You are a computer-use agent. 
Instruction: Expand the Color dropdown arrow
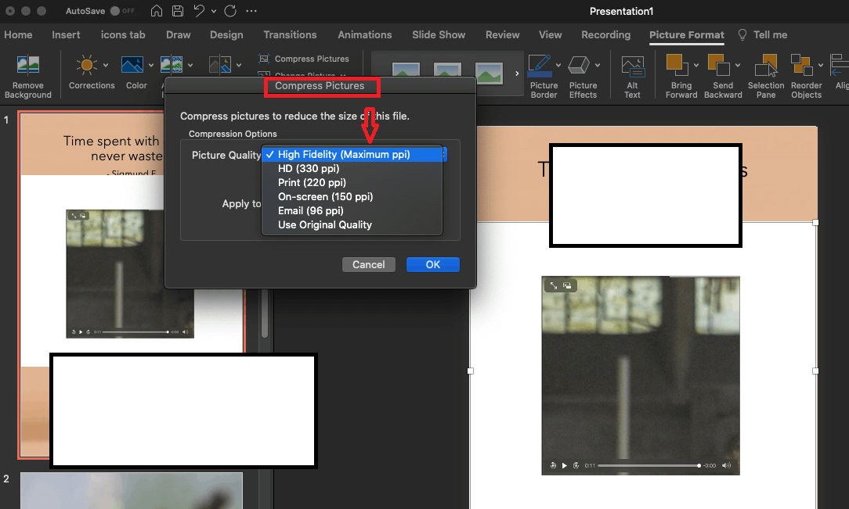151,66
